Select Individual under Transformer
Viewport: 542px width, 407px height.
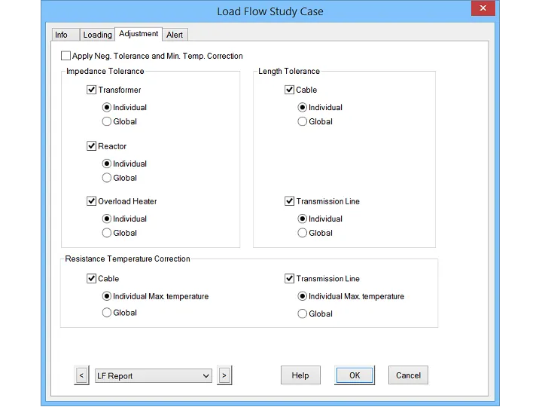tap(107, 108)
